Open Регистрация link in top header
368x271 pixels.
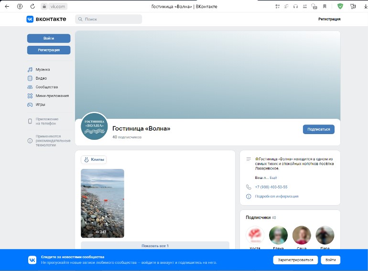click(329, 19)
